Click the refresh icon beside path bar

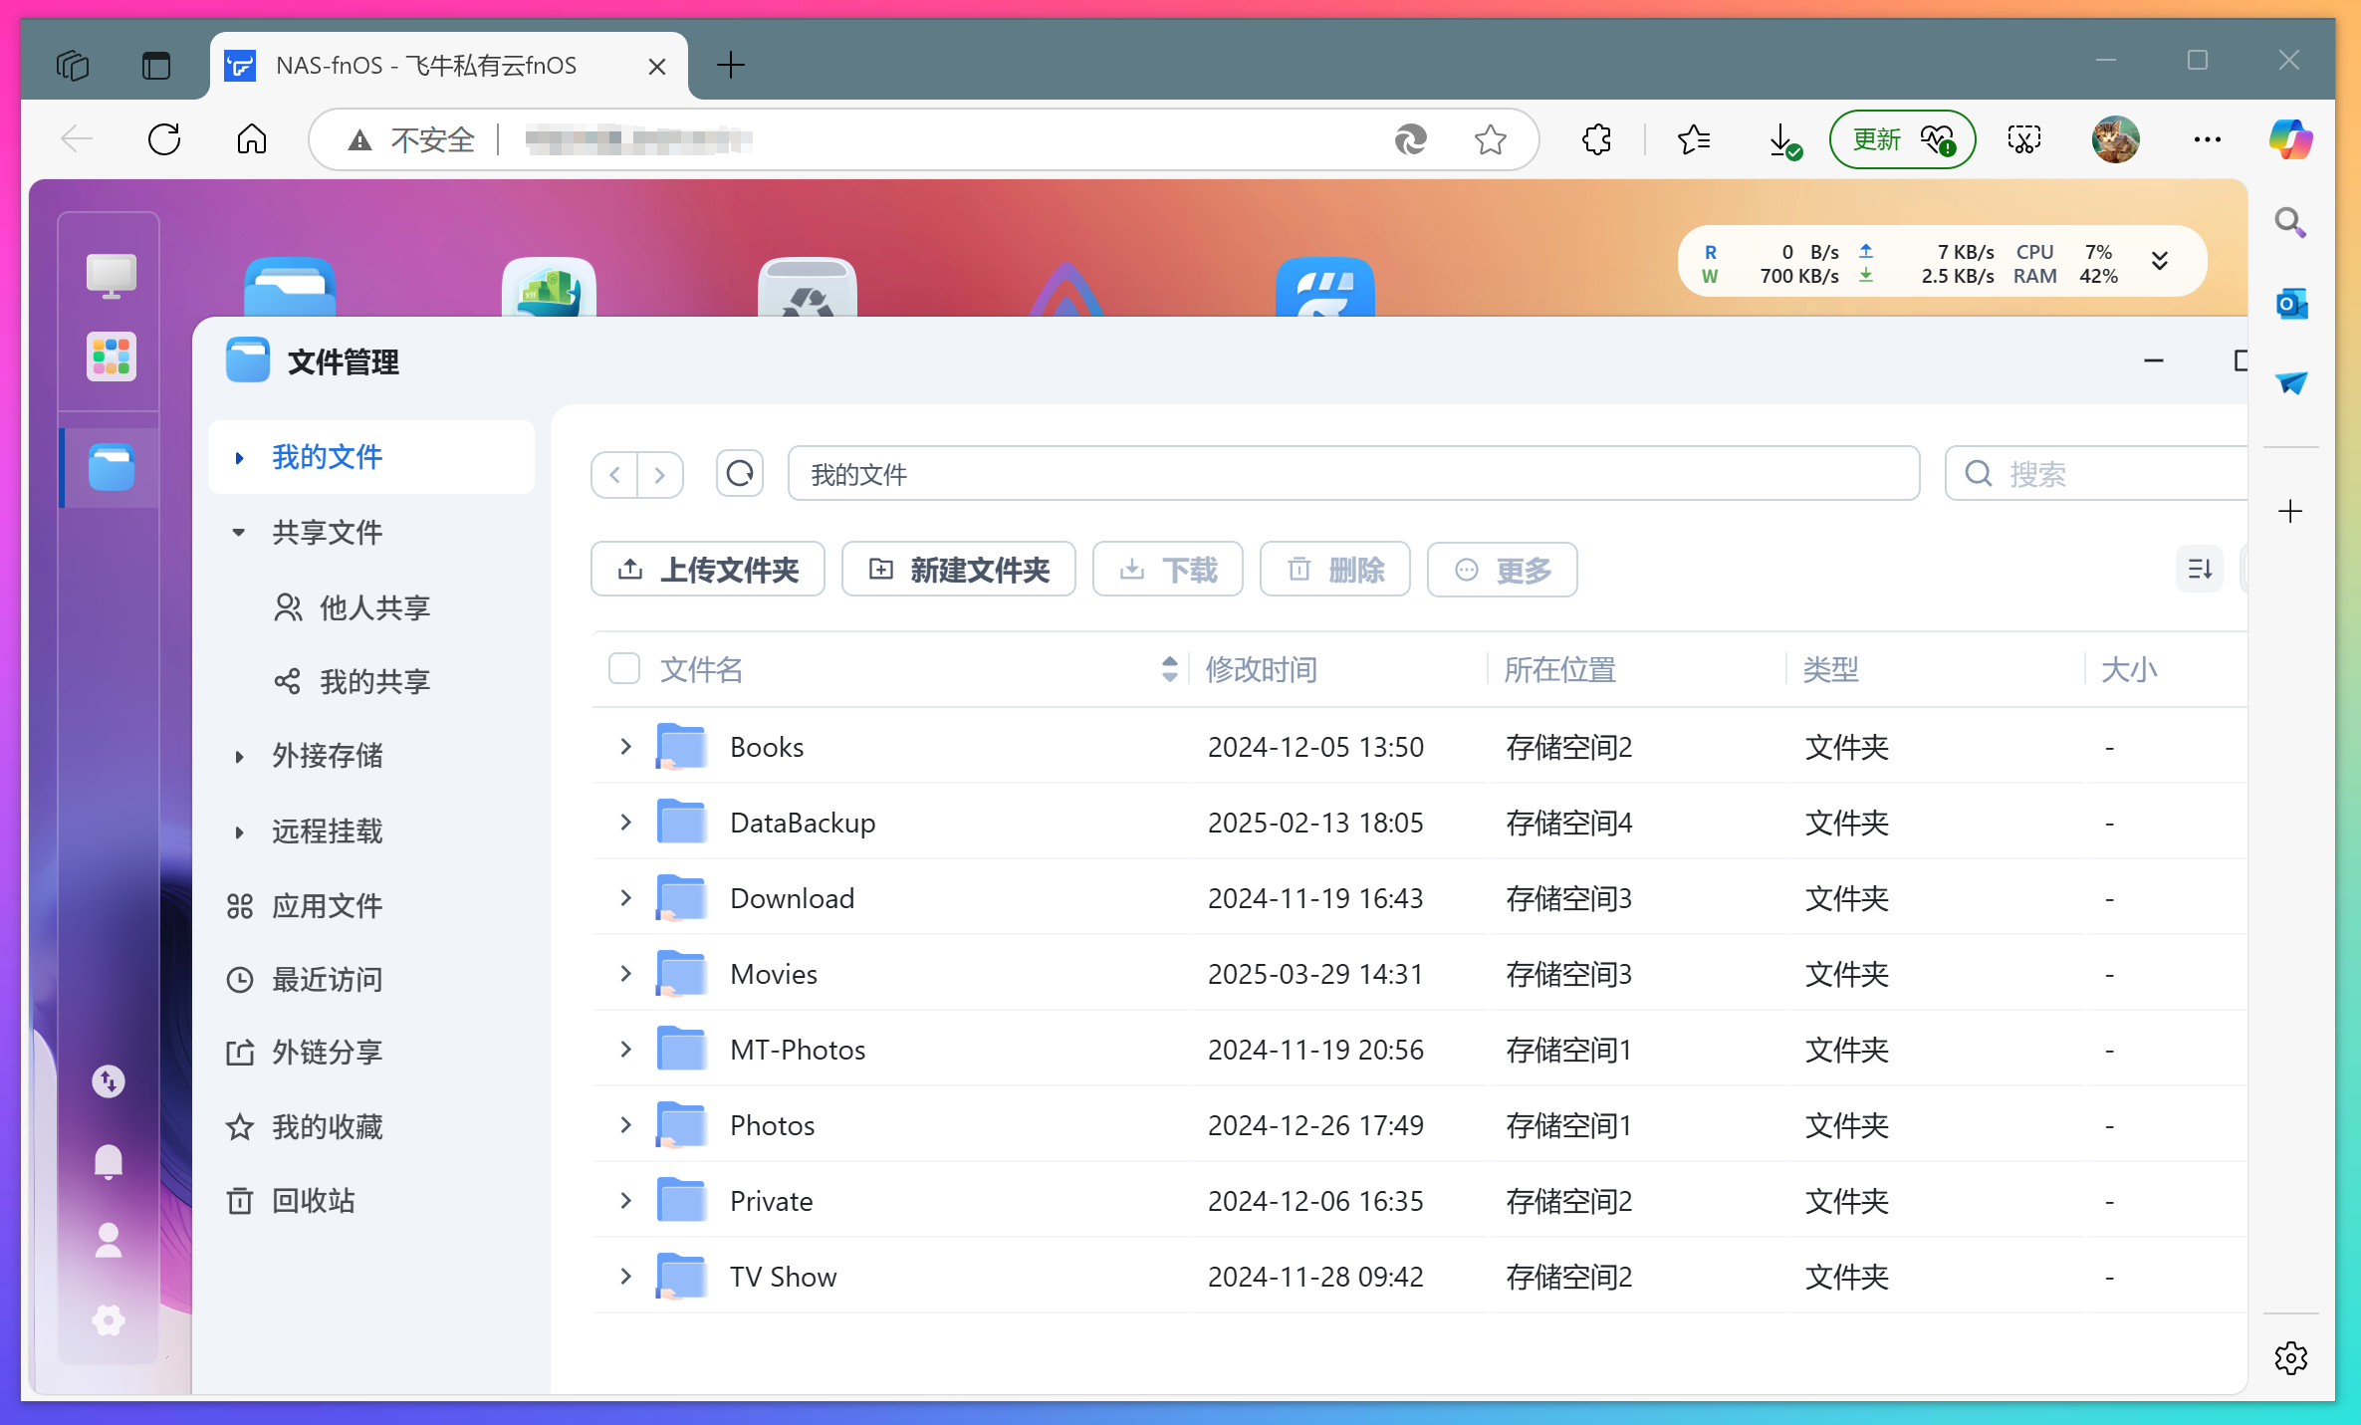[739, 474]
